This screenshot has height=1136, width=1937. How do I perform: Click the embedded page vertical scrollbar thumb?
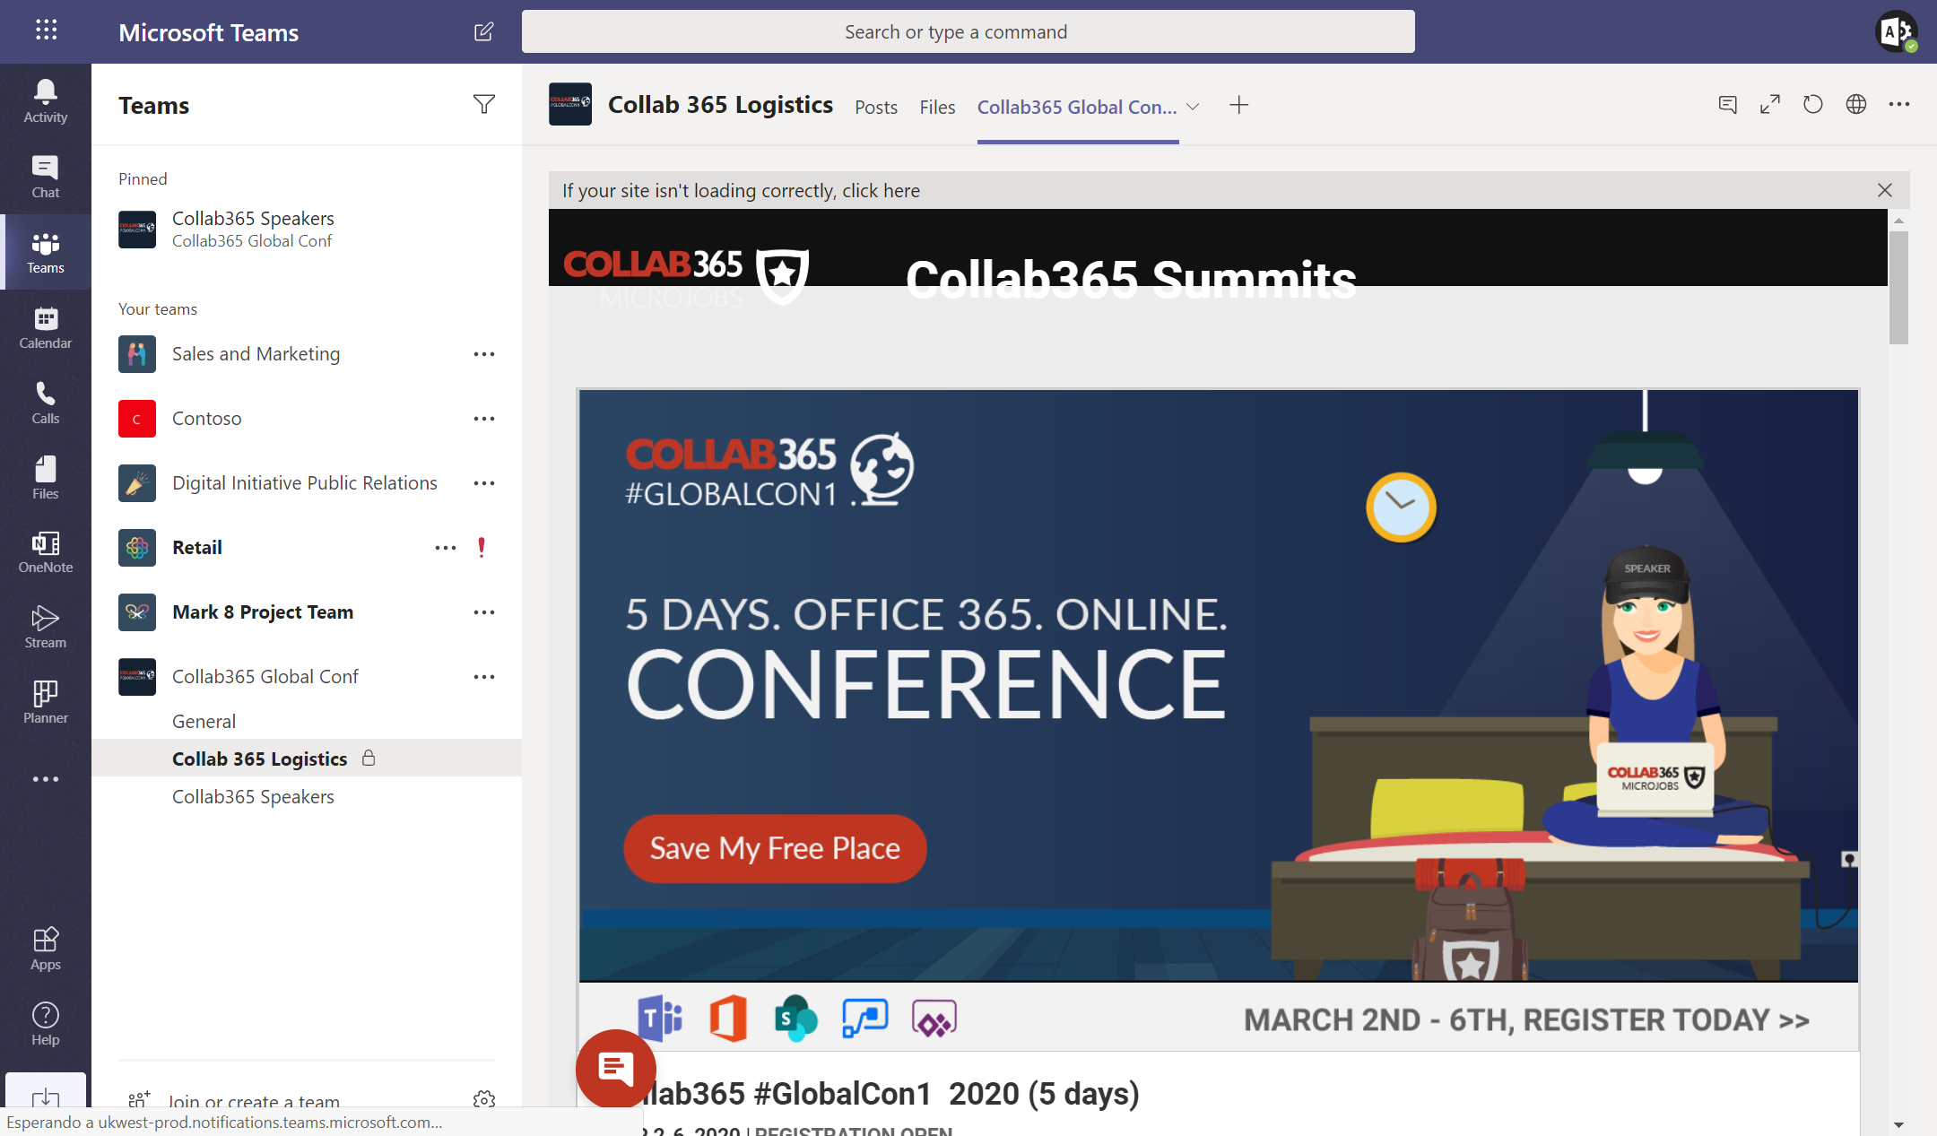pos(1898,288)
